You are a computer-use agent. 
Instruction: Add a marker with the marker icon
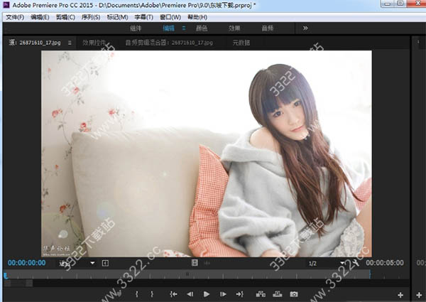pyautogui.click(x=119, y=294)
